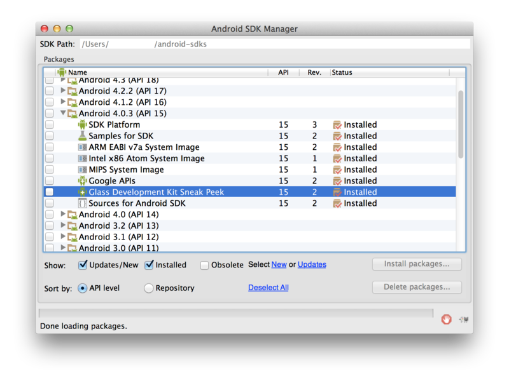Click the Delete packages button
Image resolution: width=509 pixels, height=383 pixels.
coord(417,287)
